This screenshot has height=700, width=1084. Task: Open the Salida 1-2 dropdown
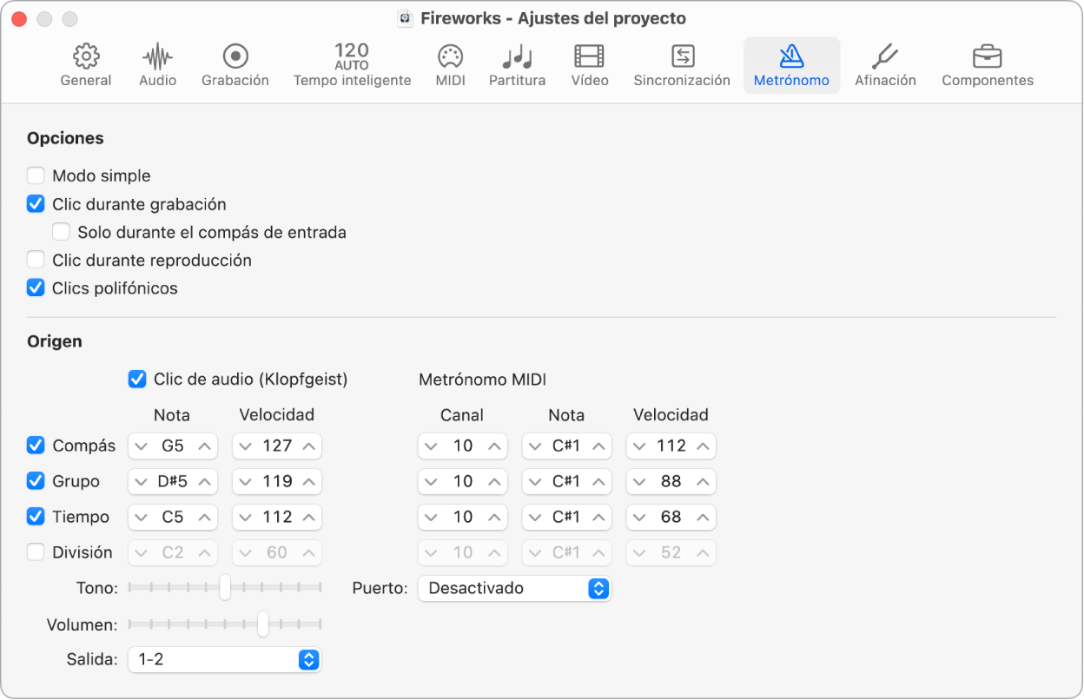[x=225, y=659]
